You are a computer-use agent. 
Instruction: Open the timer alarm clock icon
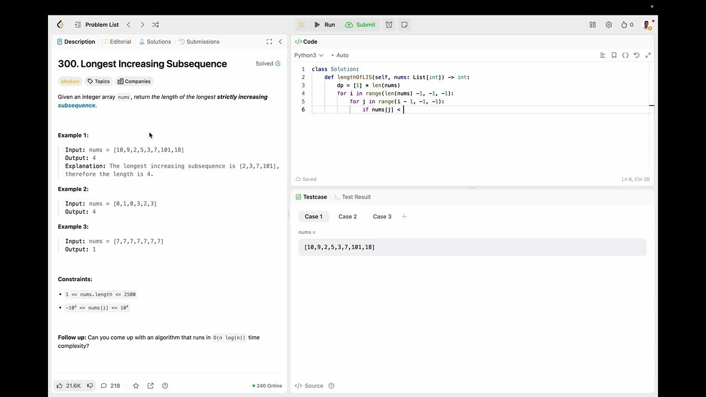pos(389,25)
